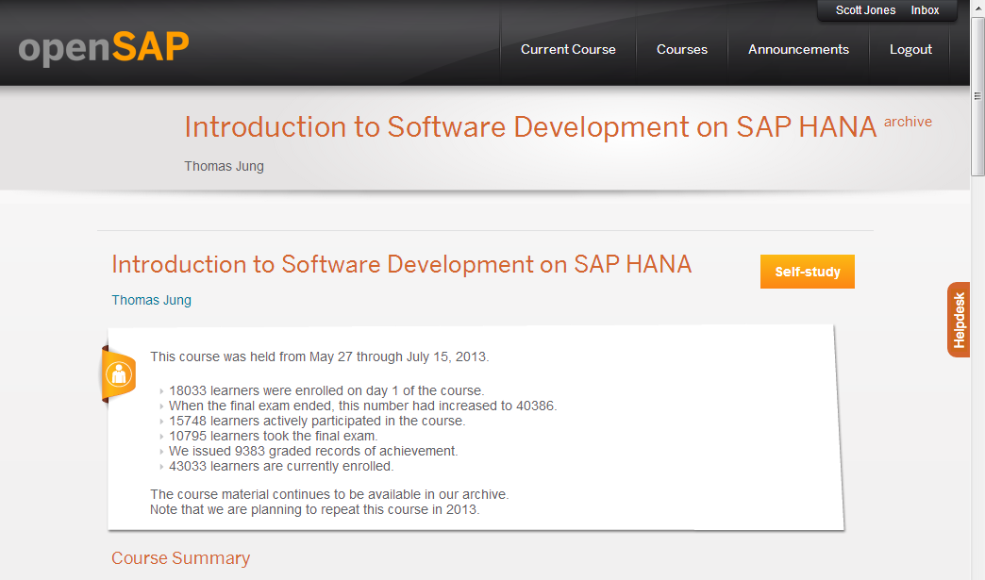Viewport: 985px width, 580px height.
Task: Click the orange course heading above Self-study
Action: [401, 264]
